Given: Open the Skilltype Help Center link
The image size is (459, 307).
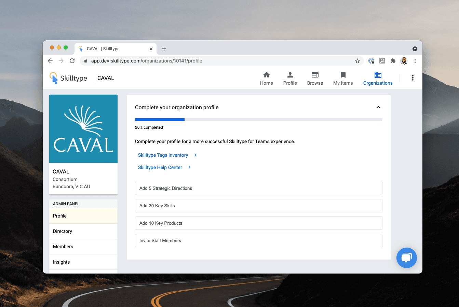Looking at the screenshot, I should click(160, 167).
